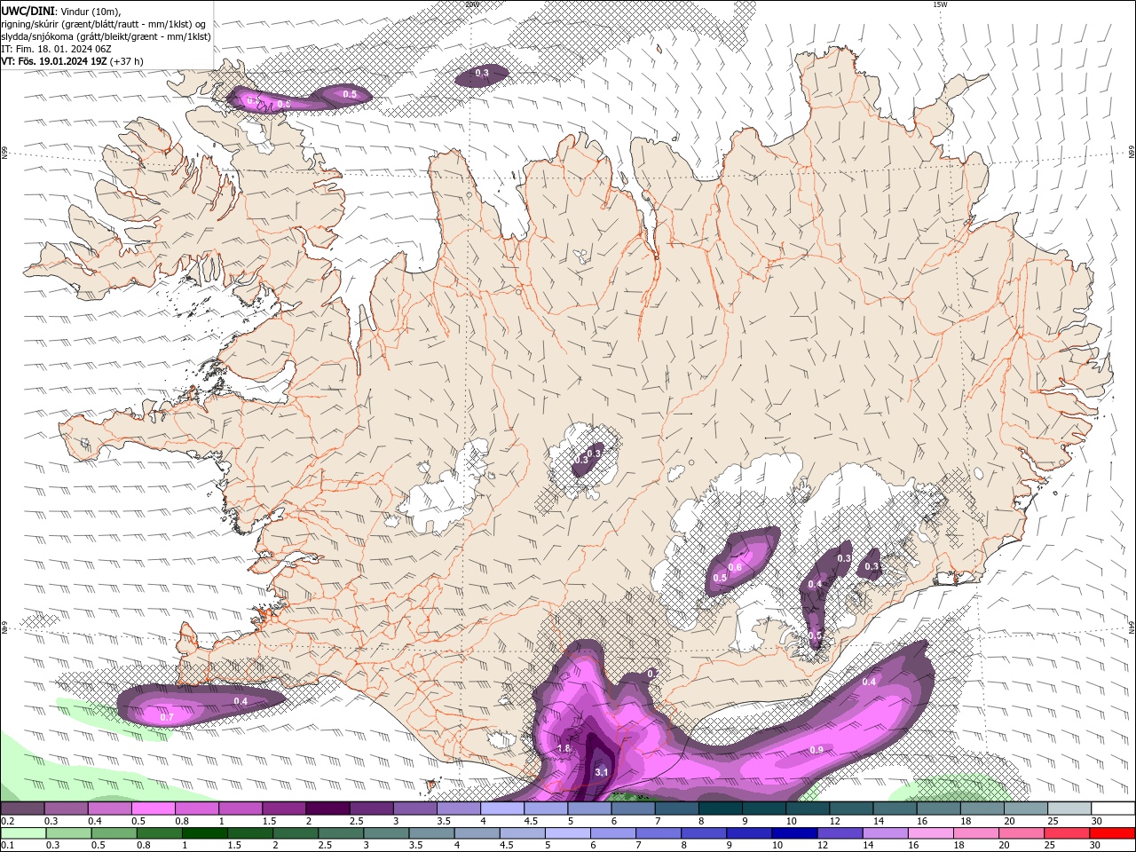
Task: Click the 0.7 value southwest of Reykjanes
Action: point(166,716)
